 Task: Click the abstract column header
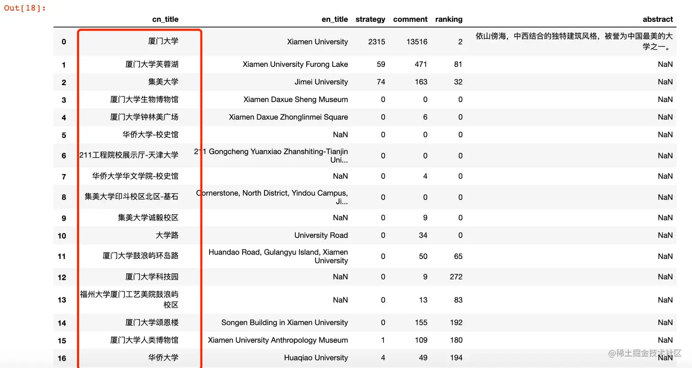tap(658, 19)
